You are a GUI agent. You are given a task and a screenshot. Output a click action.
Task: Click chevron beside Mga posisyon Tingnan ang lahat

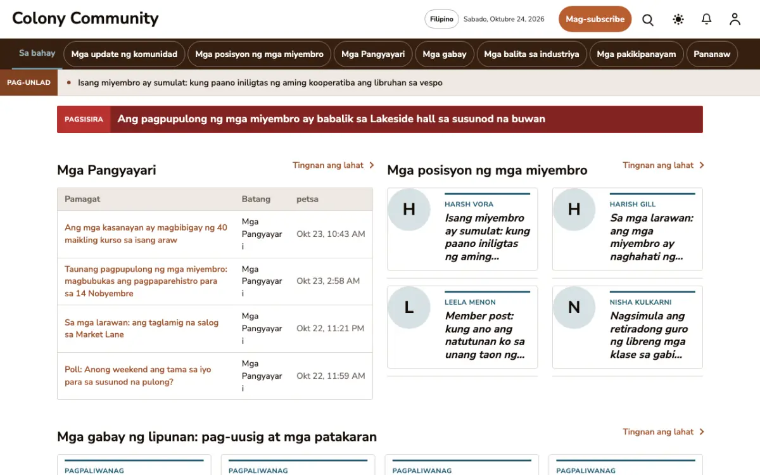(702, 165)
